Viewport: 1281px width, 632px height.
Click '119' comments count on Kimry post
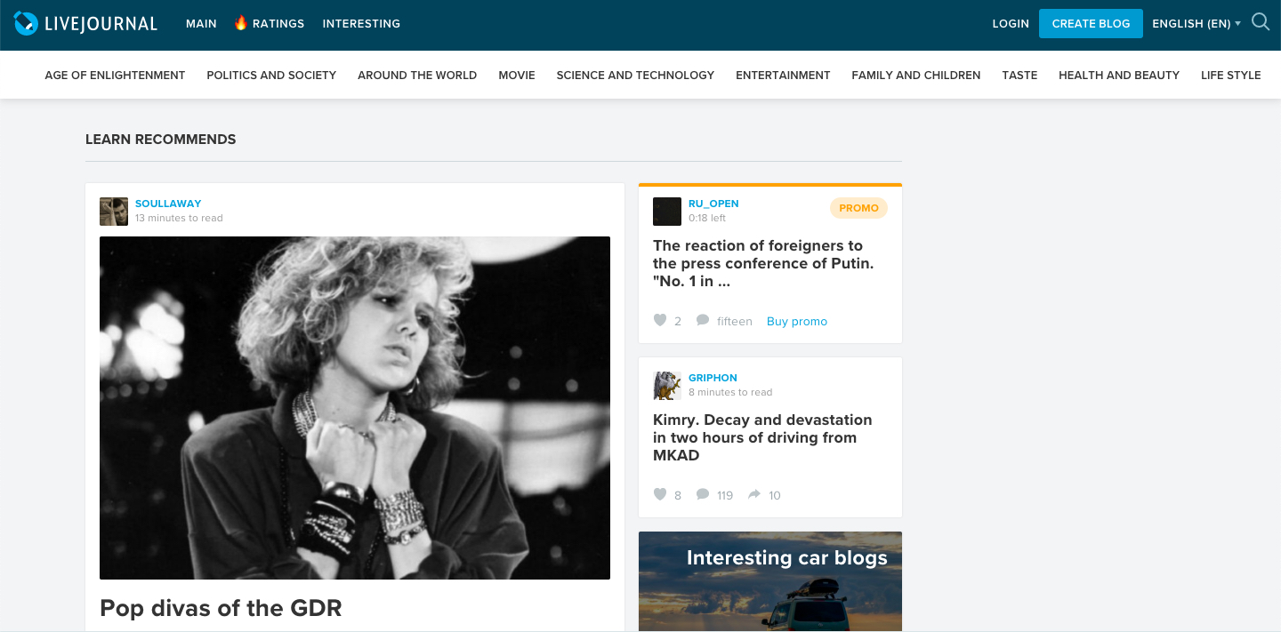coord(725,495)
